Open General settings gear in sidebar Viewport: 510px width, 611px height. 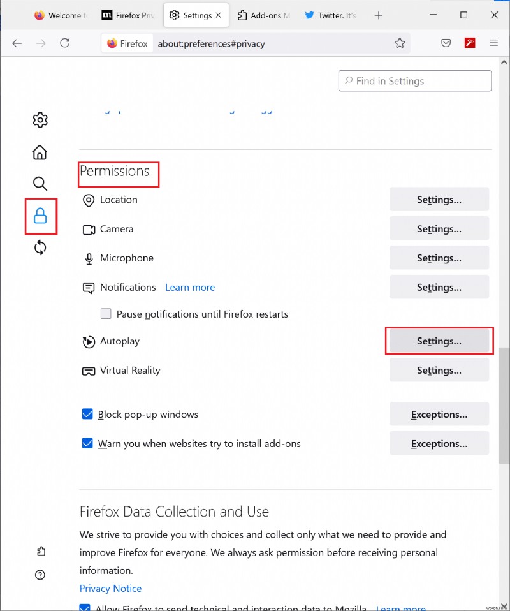(x=40, y=120)
